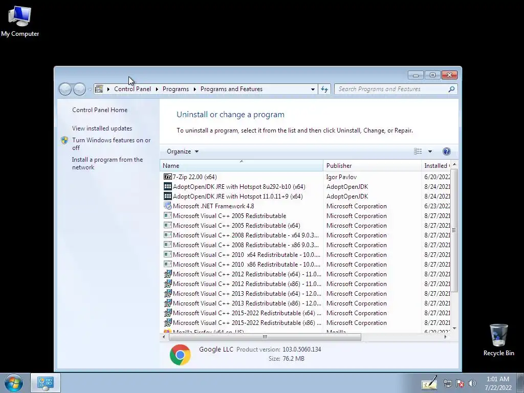Click the change view icon
Viewport: 524px width, 393px height.
[x=418, y=151]
